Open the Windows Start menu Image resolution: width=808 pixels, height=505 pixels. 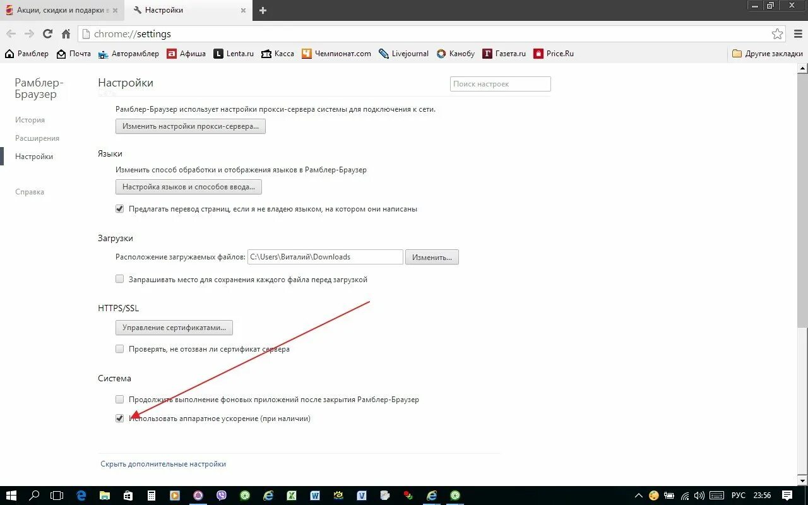[12, 496]
